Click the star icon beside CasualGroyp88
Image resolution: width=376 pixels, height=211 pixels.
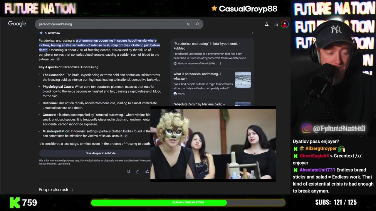coord(214,8)
